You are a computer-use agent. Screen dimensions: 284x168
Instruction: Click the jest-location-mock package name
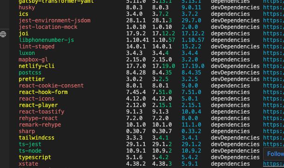tap(48, 27)
